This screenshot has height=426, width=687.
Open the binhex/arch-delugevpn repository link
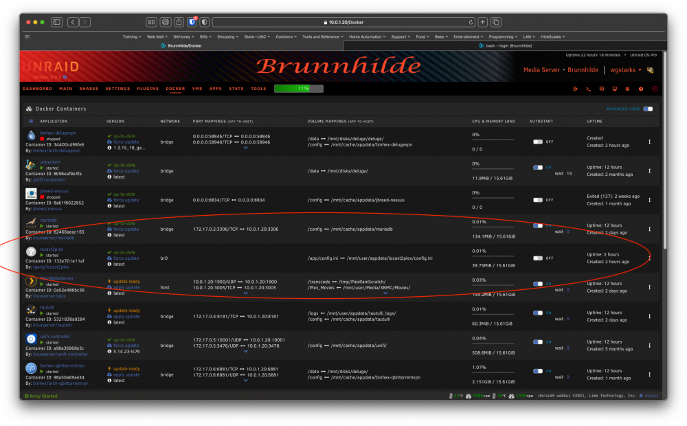pos(56,150)
